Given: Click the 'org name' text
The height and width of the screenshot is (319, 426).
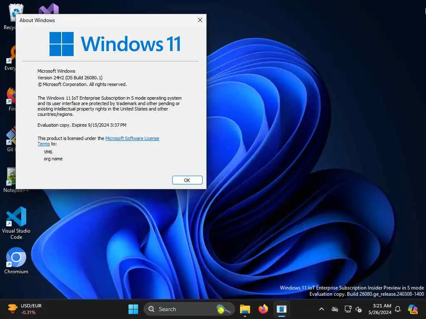Looking at the screenshot, I should [x=53, y=159].
